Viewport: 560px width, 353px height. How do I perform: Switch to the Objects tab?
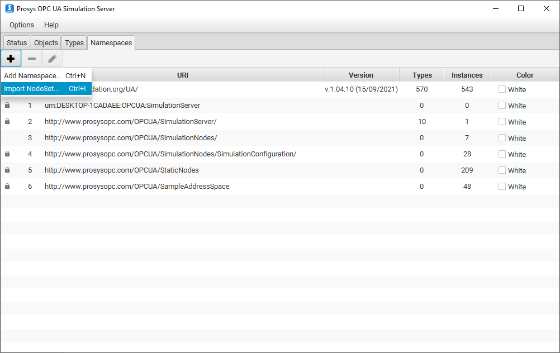coord(46,43)
